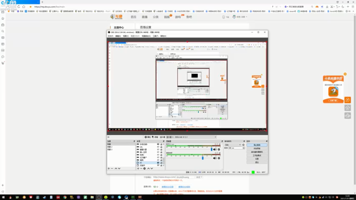Open the scene transition type dropdown
This screenshot has height=200, width=356.
pyautogui.click(x=233, y=145)
